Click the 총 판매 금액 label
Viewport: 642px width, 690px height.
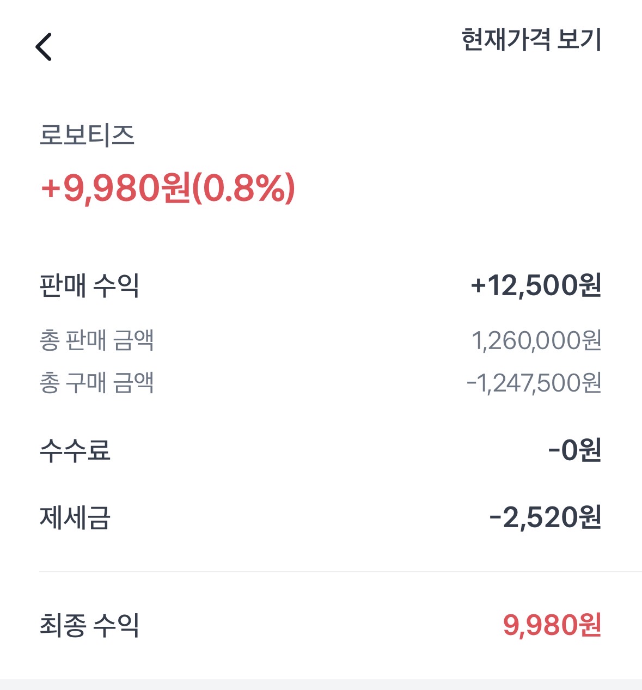(96, 340)
